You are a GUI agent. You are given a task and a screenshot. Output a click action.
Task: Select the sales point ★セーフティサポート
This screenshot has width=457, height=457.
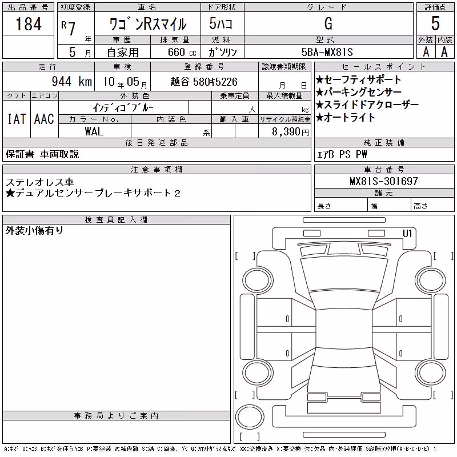coord(358,79)
